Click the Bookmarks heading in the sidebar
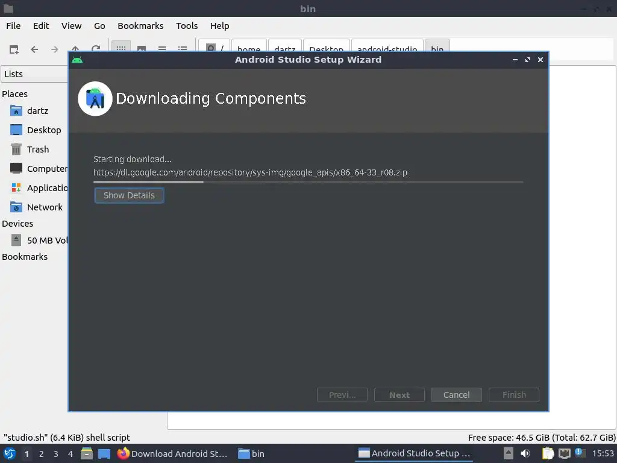Image resolution: width=617 pixels, height=463 pixels. point(25,257)
